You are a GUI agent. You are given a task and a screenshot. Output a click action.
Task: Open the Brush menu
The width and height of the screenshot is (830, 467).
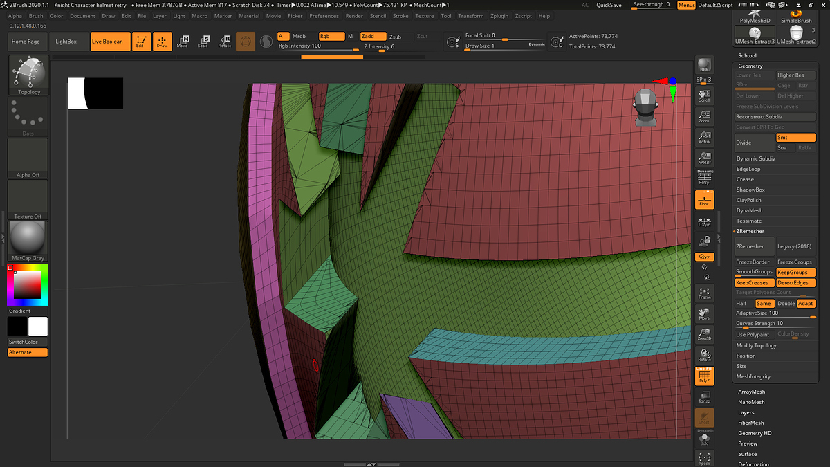[x=36, y=15]
